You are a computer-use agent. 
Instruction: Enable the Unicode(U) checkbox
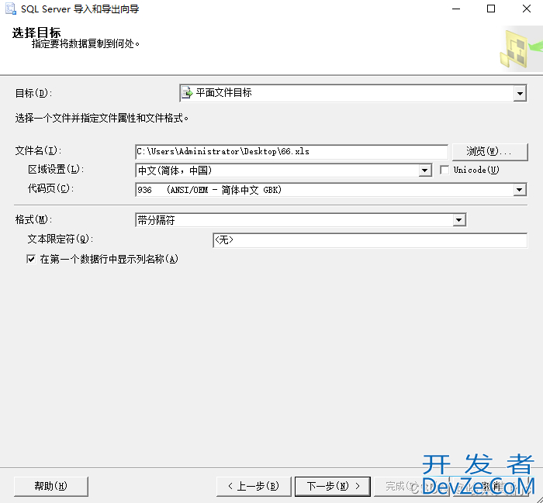pyautogui.click(x=444, y=170)
